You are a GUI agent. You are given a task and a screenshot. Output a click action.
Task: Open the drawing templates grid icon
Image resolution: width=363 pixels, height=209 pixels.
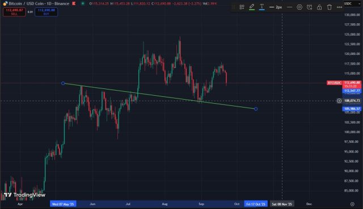click(x=242, y=7)
